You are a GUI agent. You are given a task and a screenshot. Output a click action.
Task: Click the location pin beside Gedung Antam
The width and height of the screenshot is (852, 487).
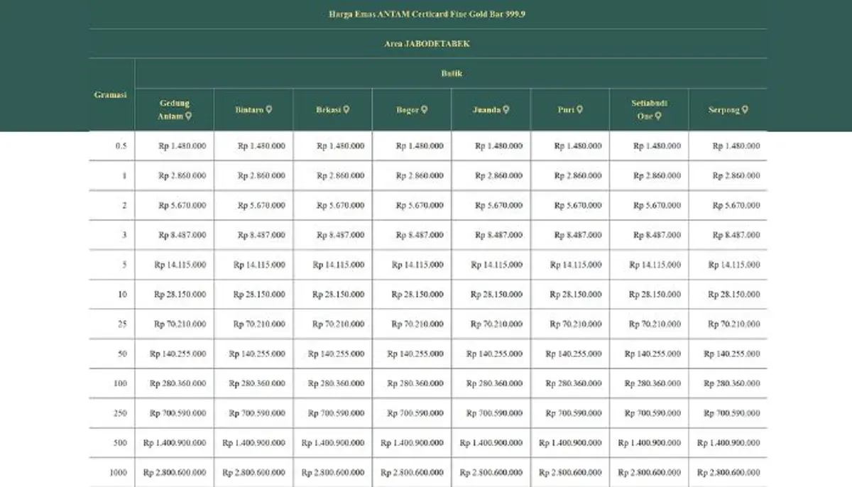click(188, 116)
